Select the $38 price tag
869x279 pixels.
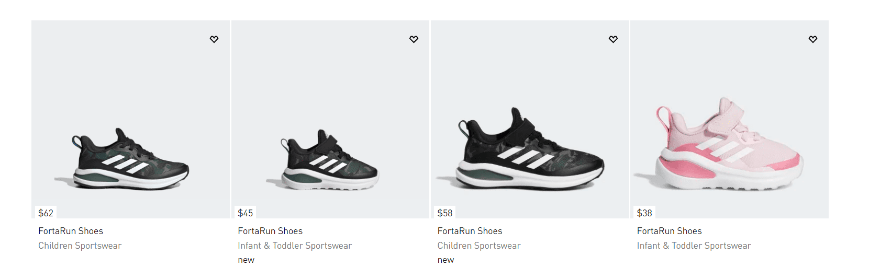(644, 213)
